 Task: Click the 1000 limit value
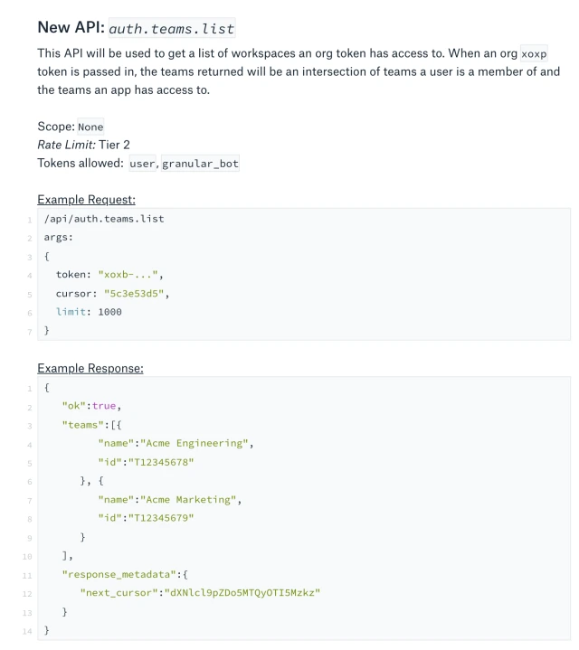pos(109,312)
